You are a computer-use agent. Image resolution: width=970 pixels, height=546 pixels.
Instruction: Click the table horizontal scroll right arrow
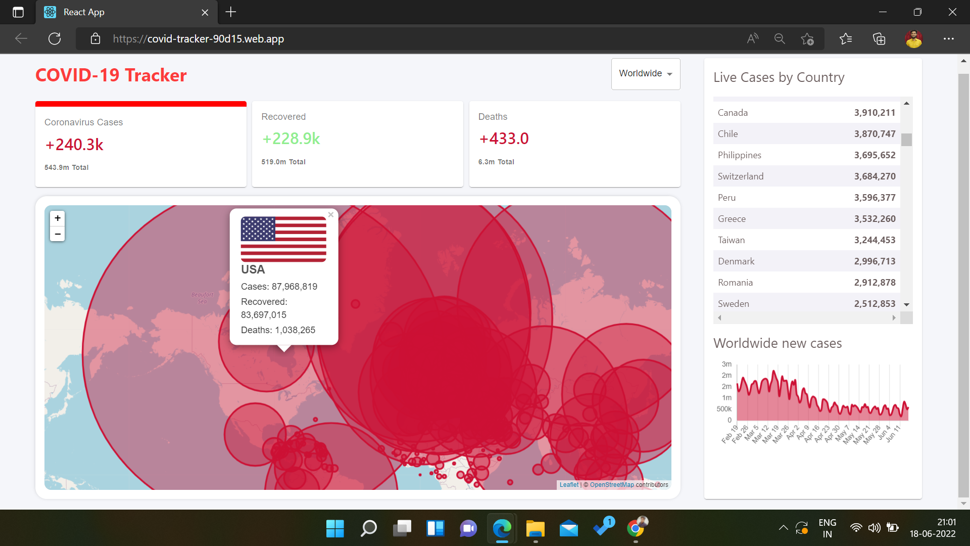894,318
